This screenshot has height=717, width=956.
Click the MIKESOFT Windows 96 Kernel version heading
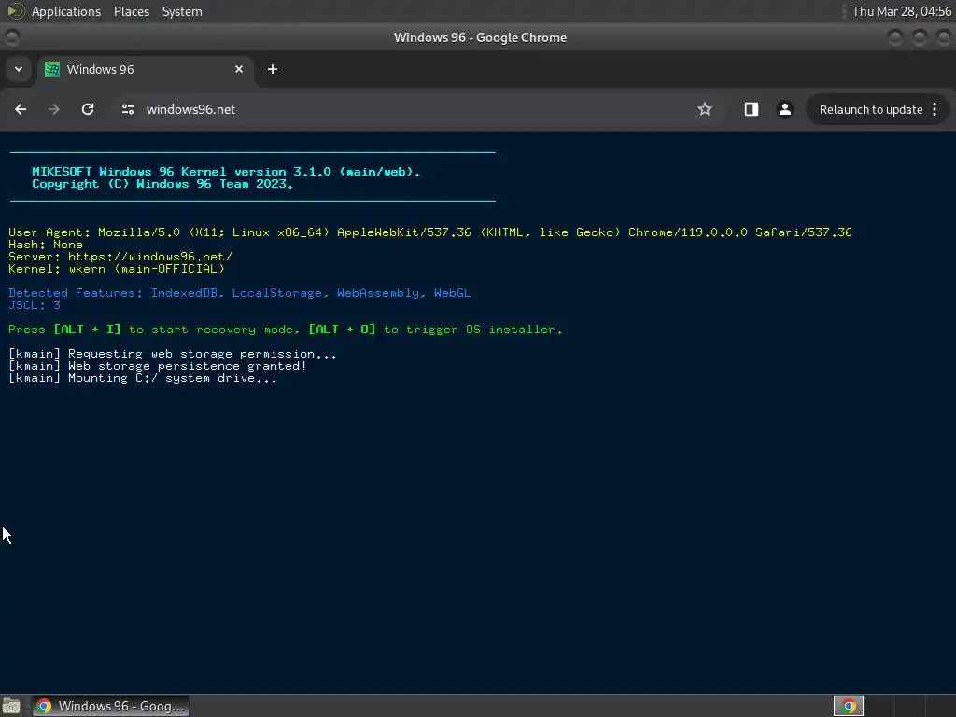(226, 172)
